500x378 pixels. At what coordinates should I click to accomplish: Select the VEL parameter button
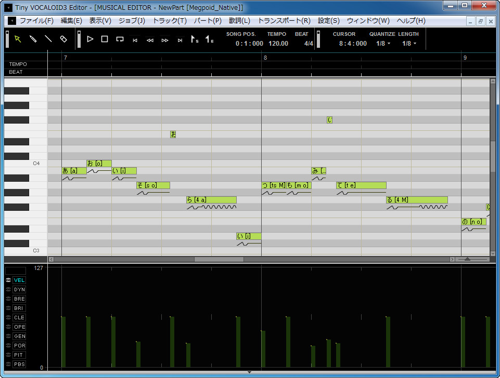19,280
